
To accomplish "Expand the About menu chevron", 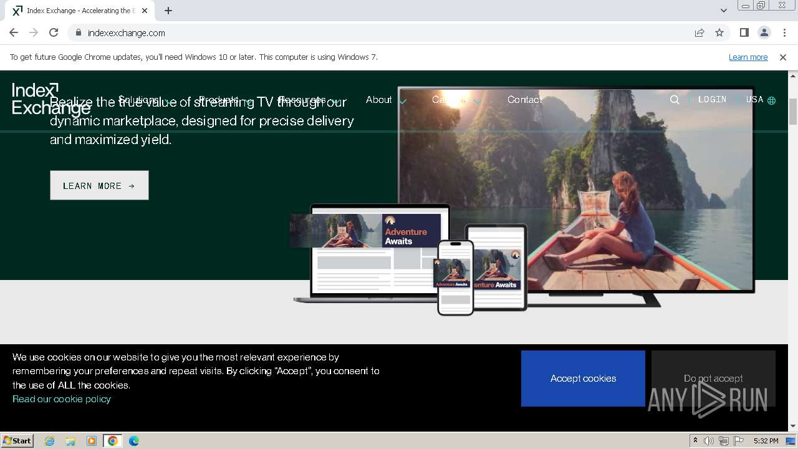I will click(x=403, y=101).
